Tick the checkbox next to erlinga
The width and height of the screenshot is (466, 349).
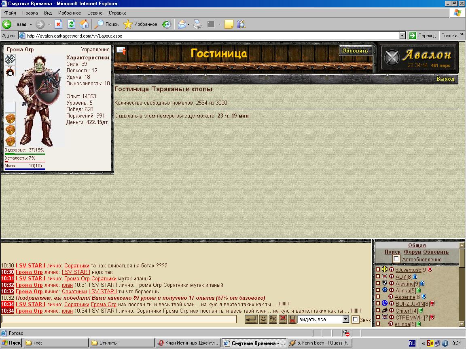click(x=378, y=324)
